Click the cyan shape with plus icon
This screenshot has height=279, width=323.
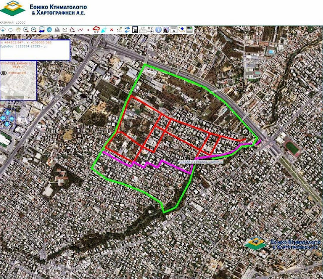point(104,30)
